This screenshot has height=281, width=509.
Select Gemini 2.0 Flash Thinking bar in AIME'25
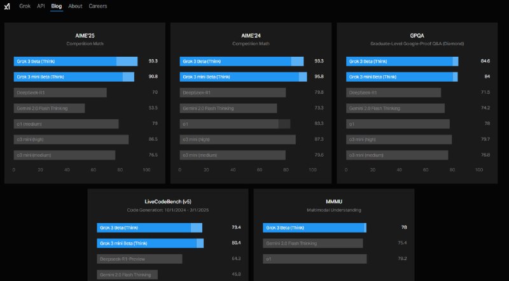50,108
